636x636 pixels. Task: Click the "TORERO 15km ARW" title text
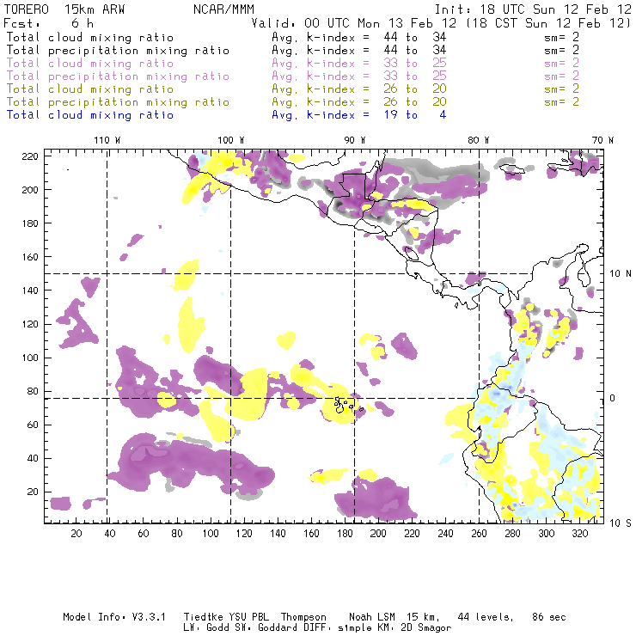(64, 9)
